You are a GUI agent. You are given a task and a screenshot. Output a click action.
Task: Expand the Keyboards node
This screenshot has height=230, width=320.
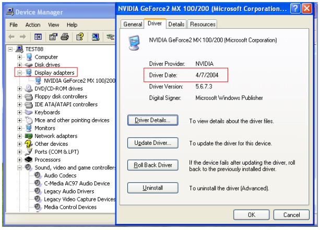(20, 112)
